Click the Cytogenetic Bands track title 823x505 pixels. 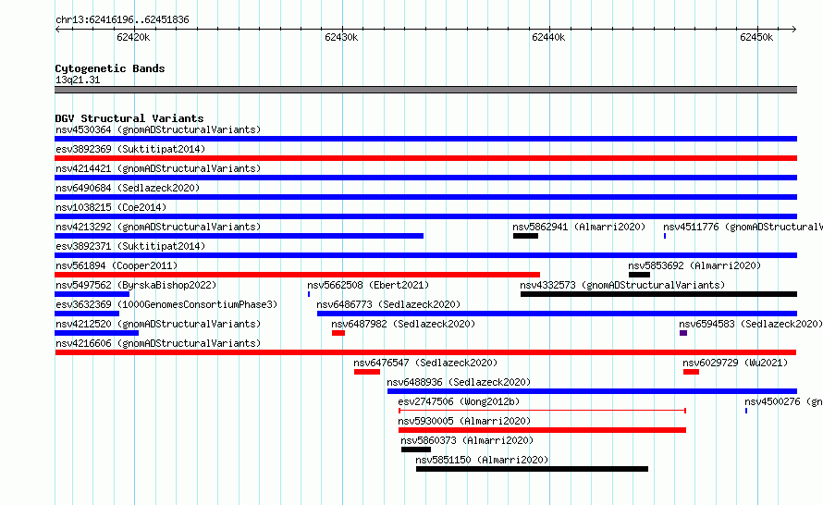pyautogui.click(x=110, y=68)
